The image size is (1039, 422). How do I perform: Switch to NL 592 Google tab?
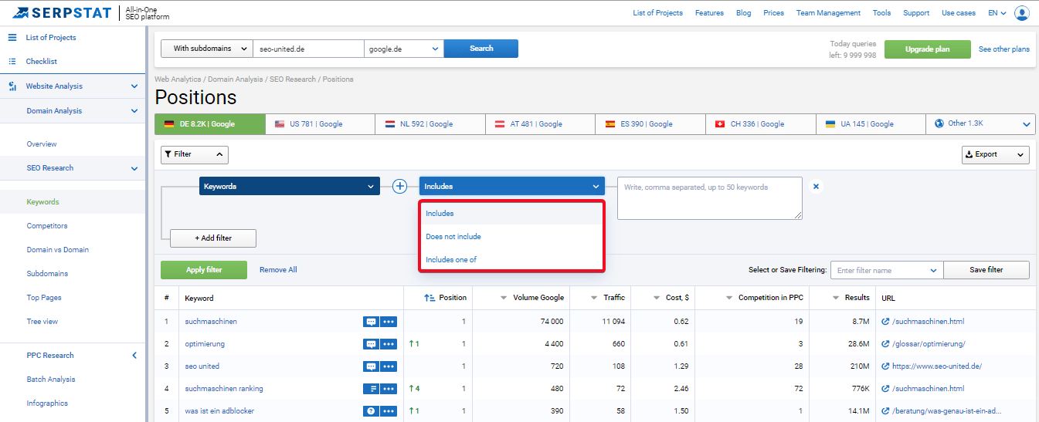[x=430, y=123]
